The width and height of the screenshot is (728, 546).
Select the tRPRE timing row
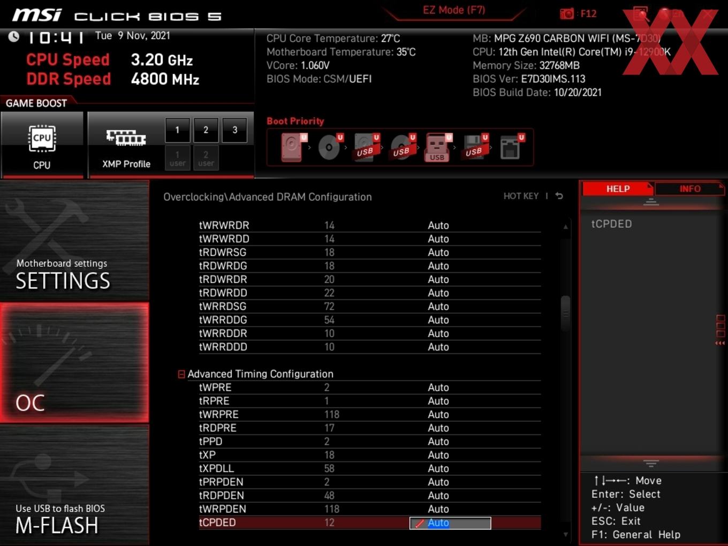[x=369, y=401]
